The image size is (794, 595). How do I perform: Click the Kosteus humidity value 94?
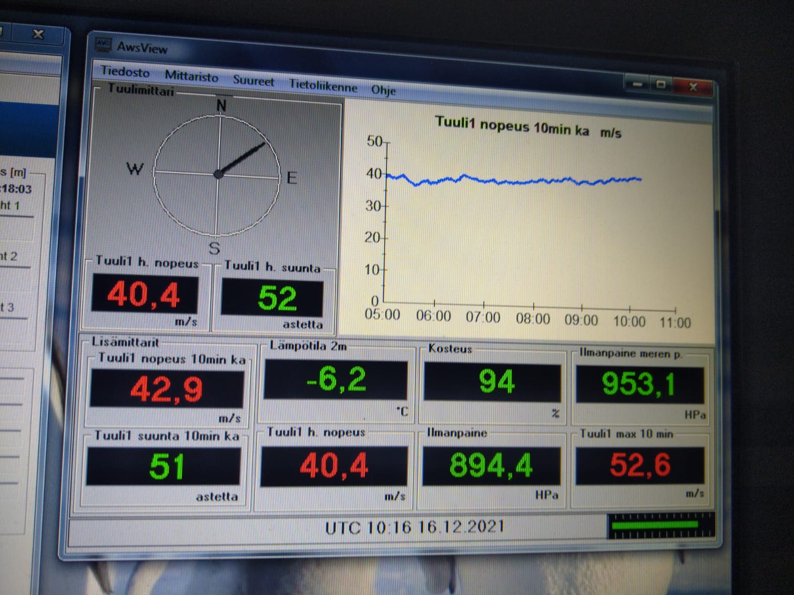pyautogui.click(x=493, y=382)
